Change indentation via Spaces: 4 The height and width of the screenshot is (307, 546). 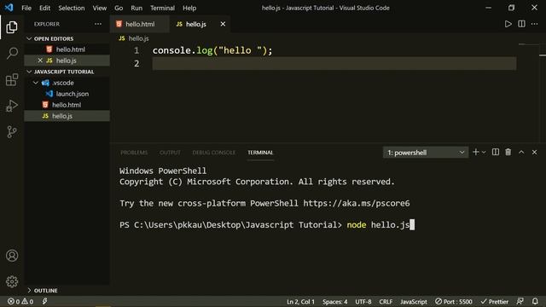coord(334,302)
